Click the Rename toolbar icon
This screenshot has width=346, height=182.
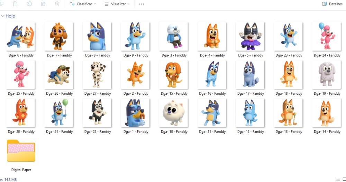click(x=29, y=4)
